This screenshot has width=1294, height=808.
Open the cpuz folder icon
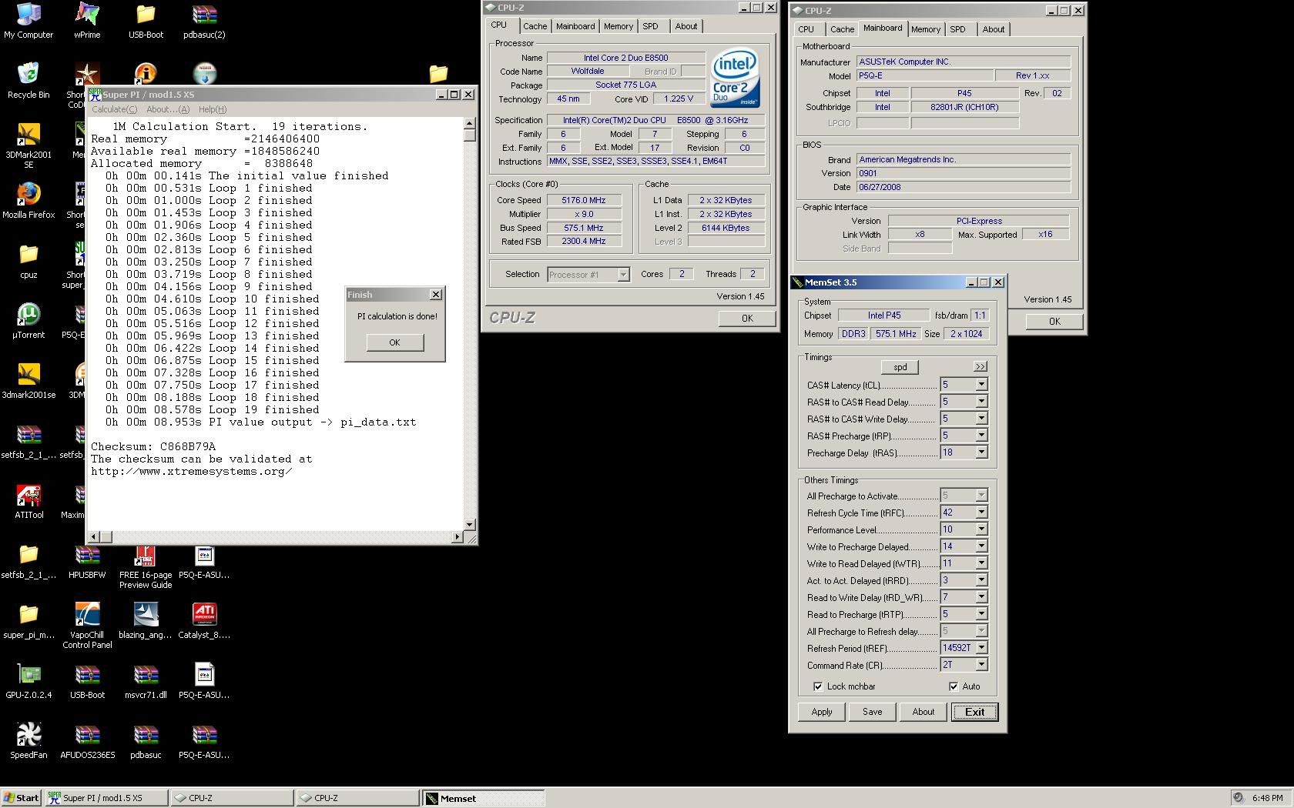(28, 261)
